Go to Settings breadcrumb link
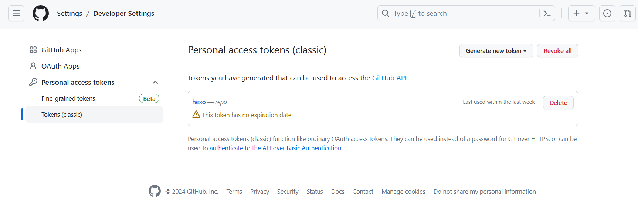 (x=69, y=13)
